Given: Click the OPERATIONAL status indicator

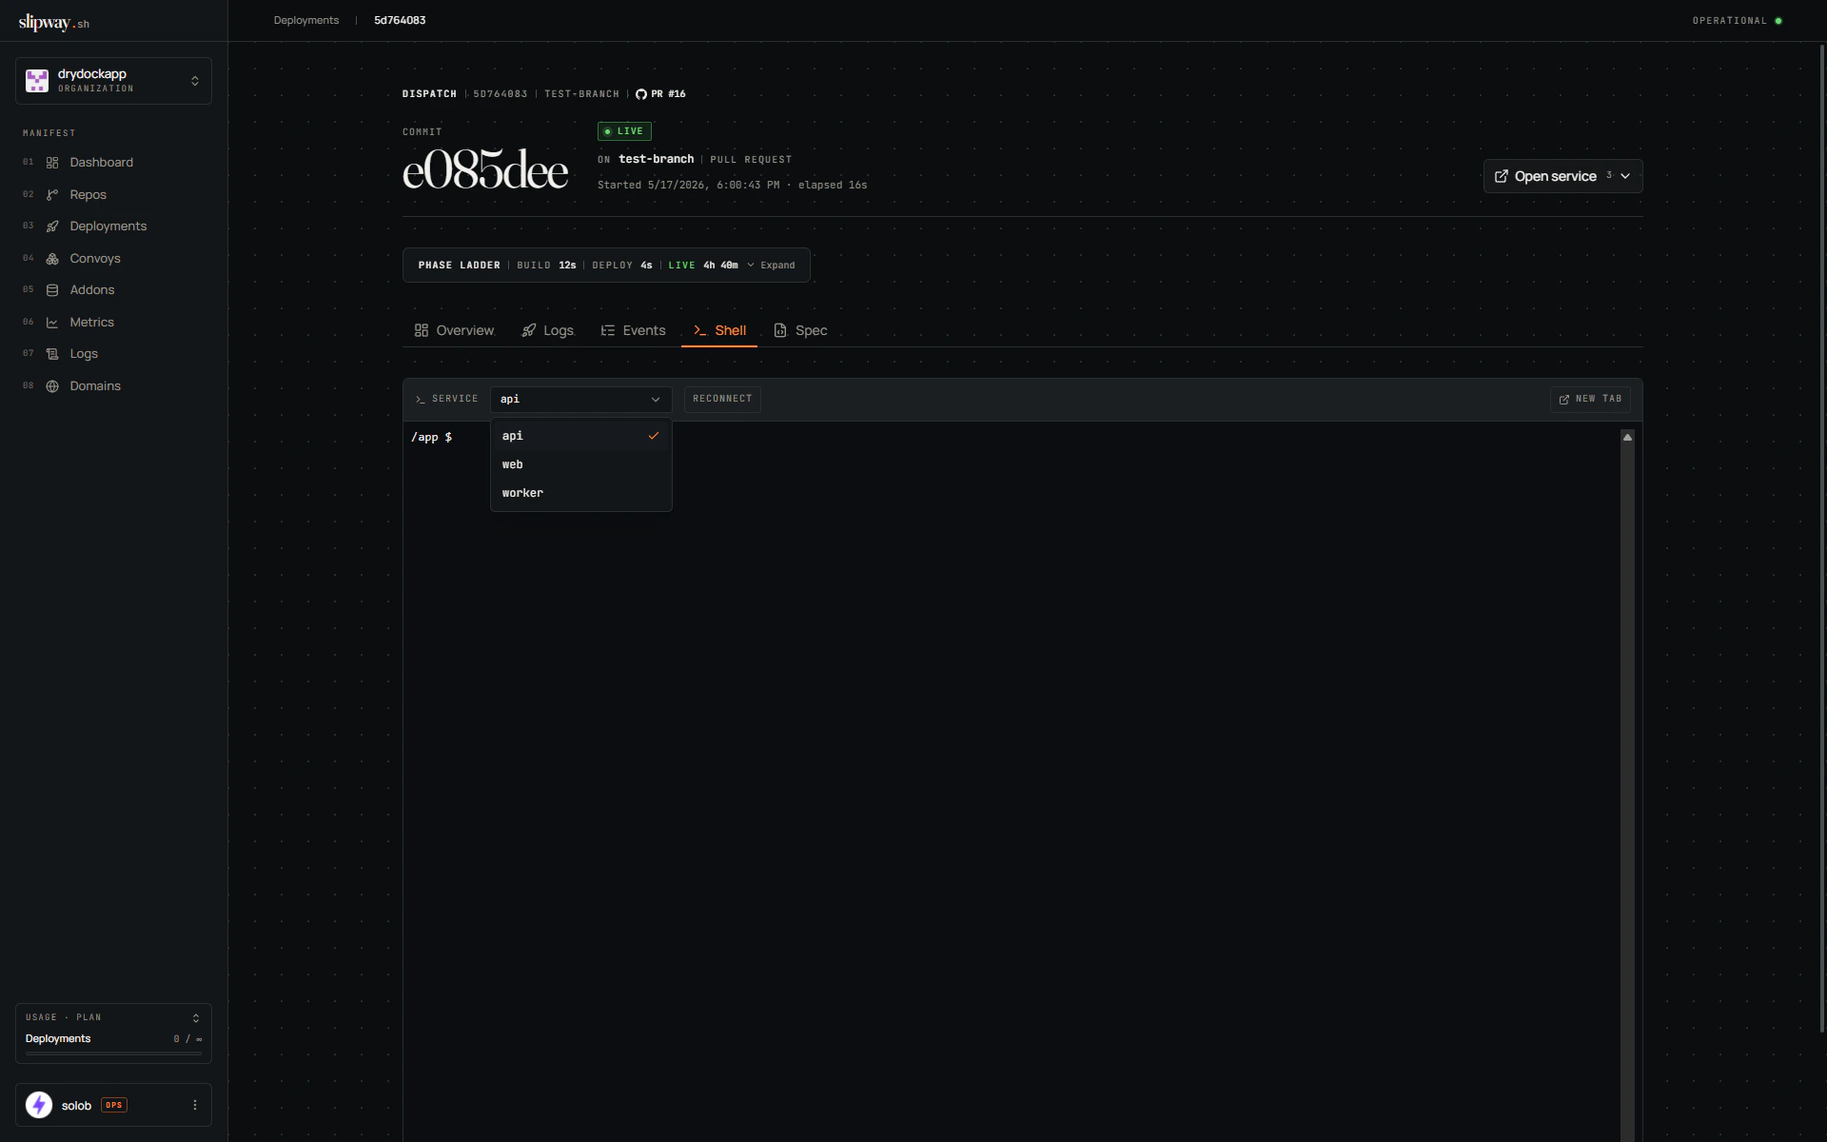Looking at the screenshot, I should coord(1737,21).
